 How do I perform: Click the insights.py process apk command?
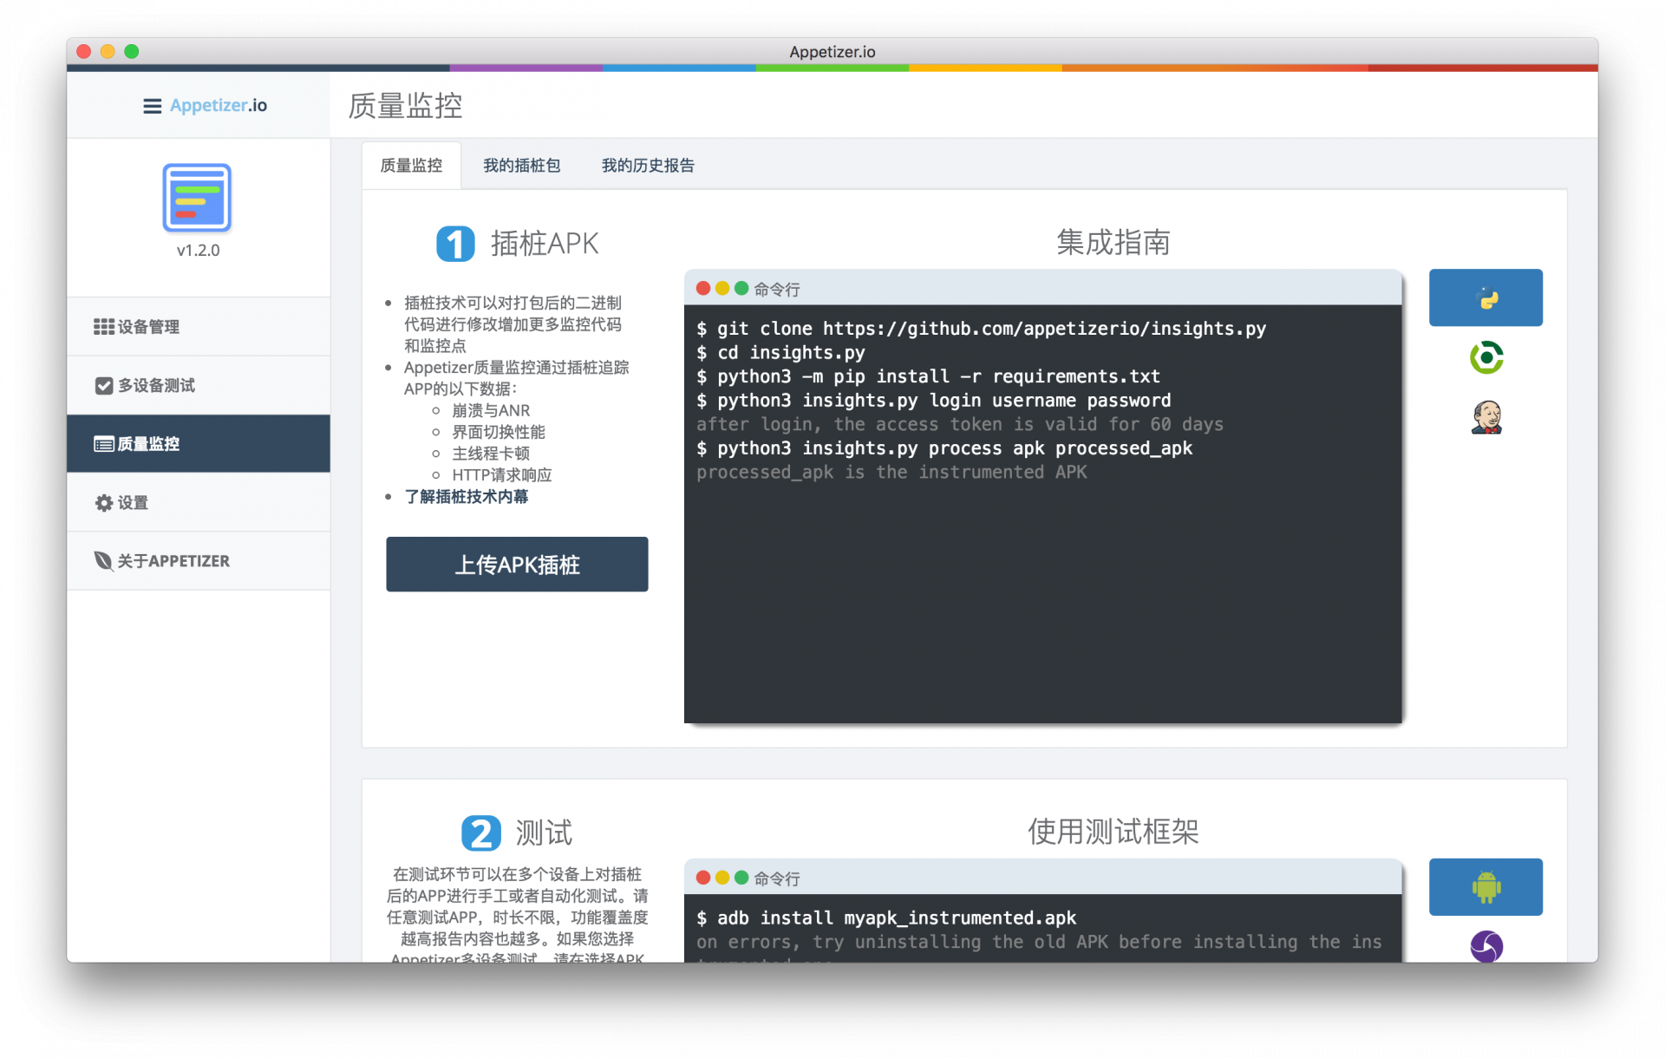pos(944,448)
